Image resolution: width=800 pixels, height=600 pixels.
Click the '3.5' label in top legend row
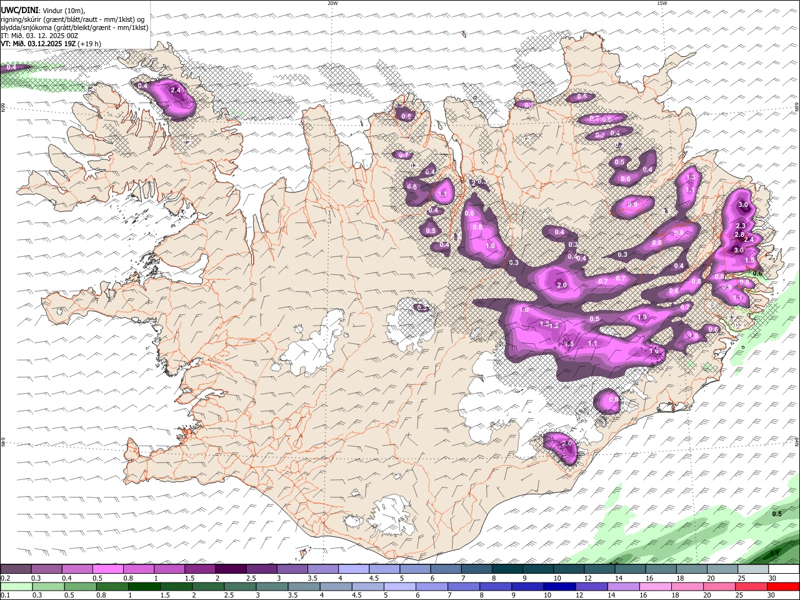312,578
